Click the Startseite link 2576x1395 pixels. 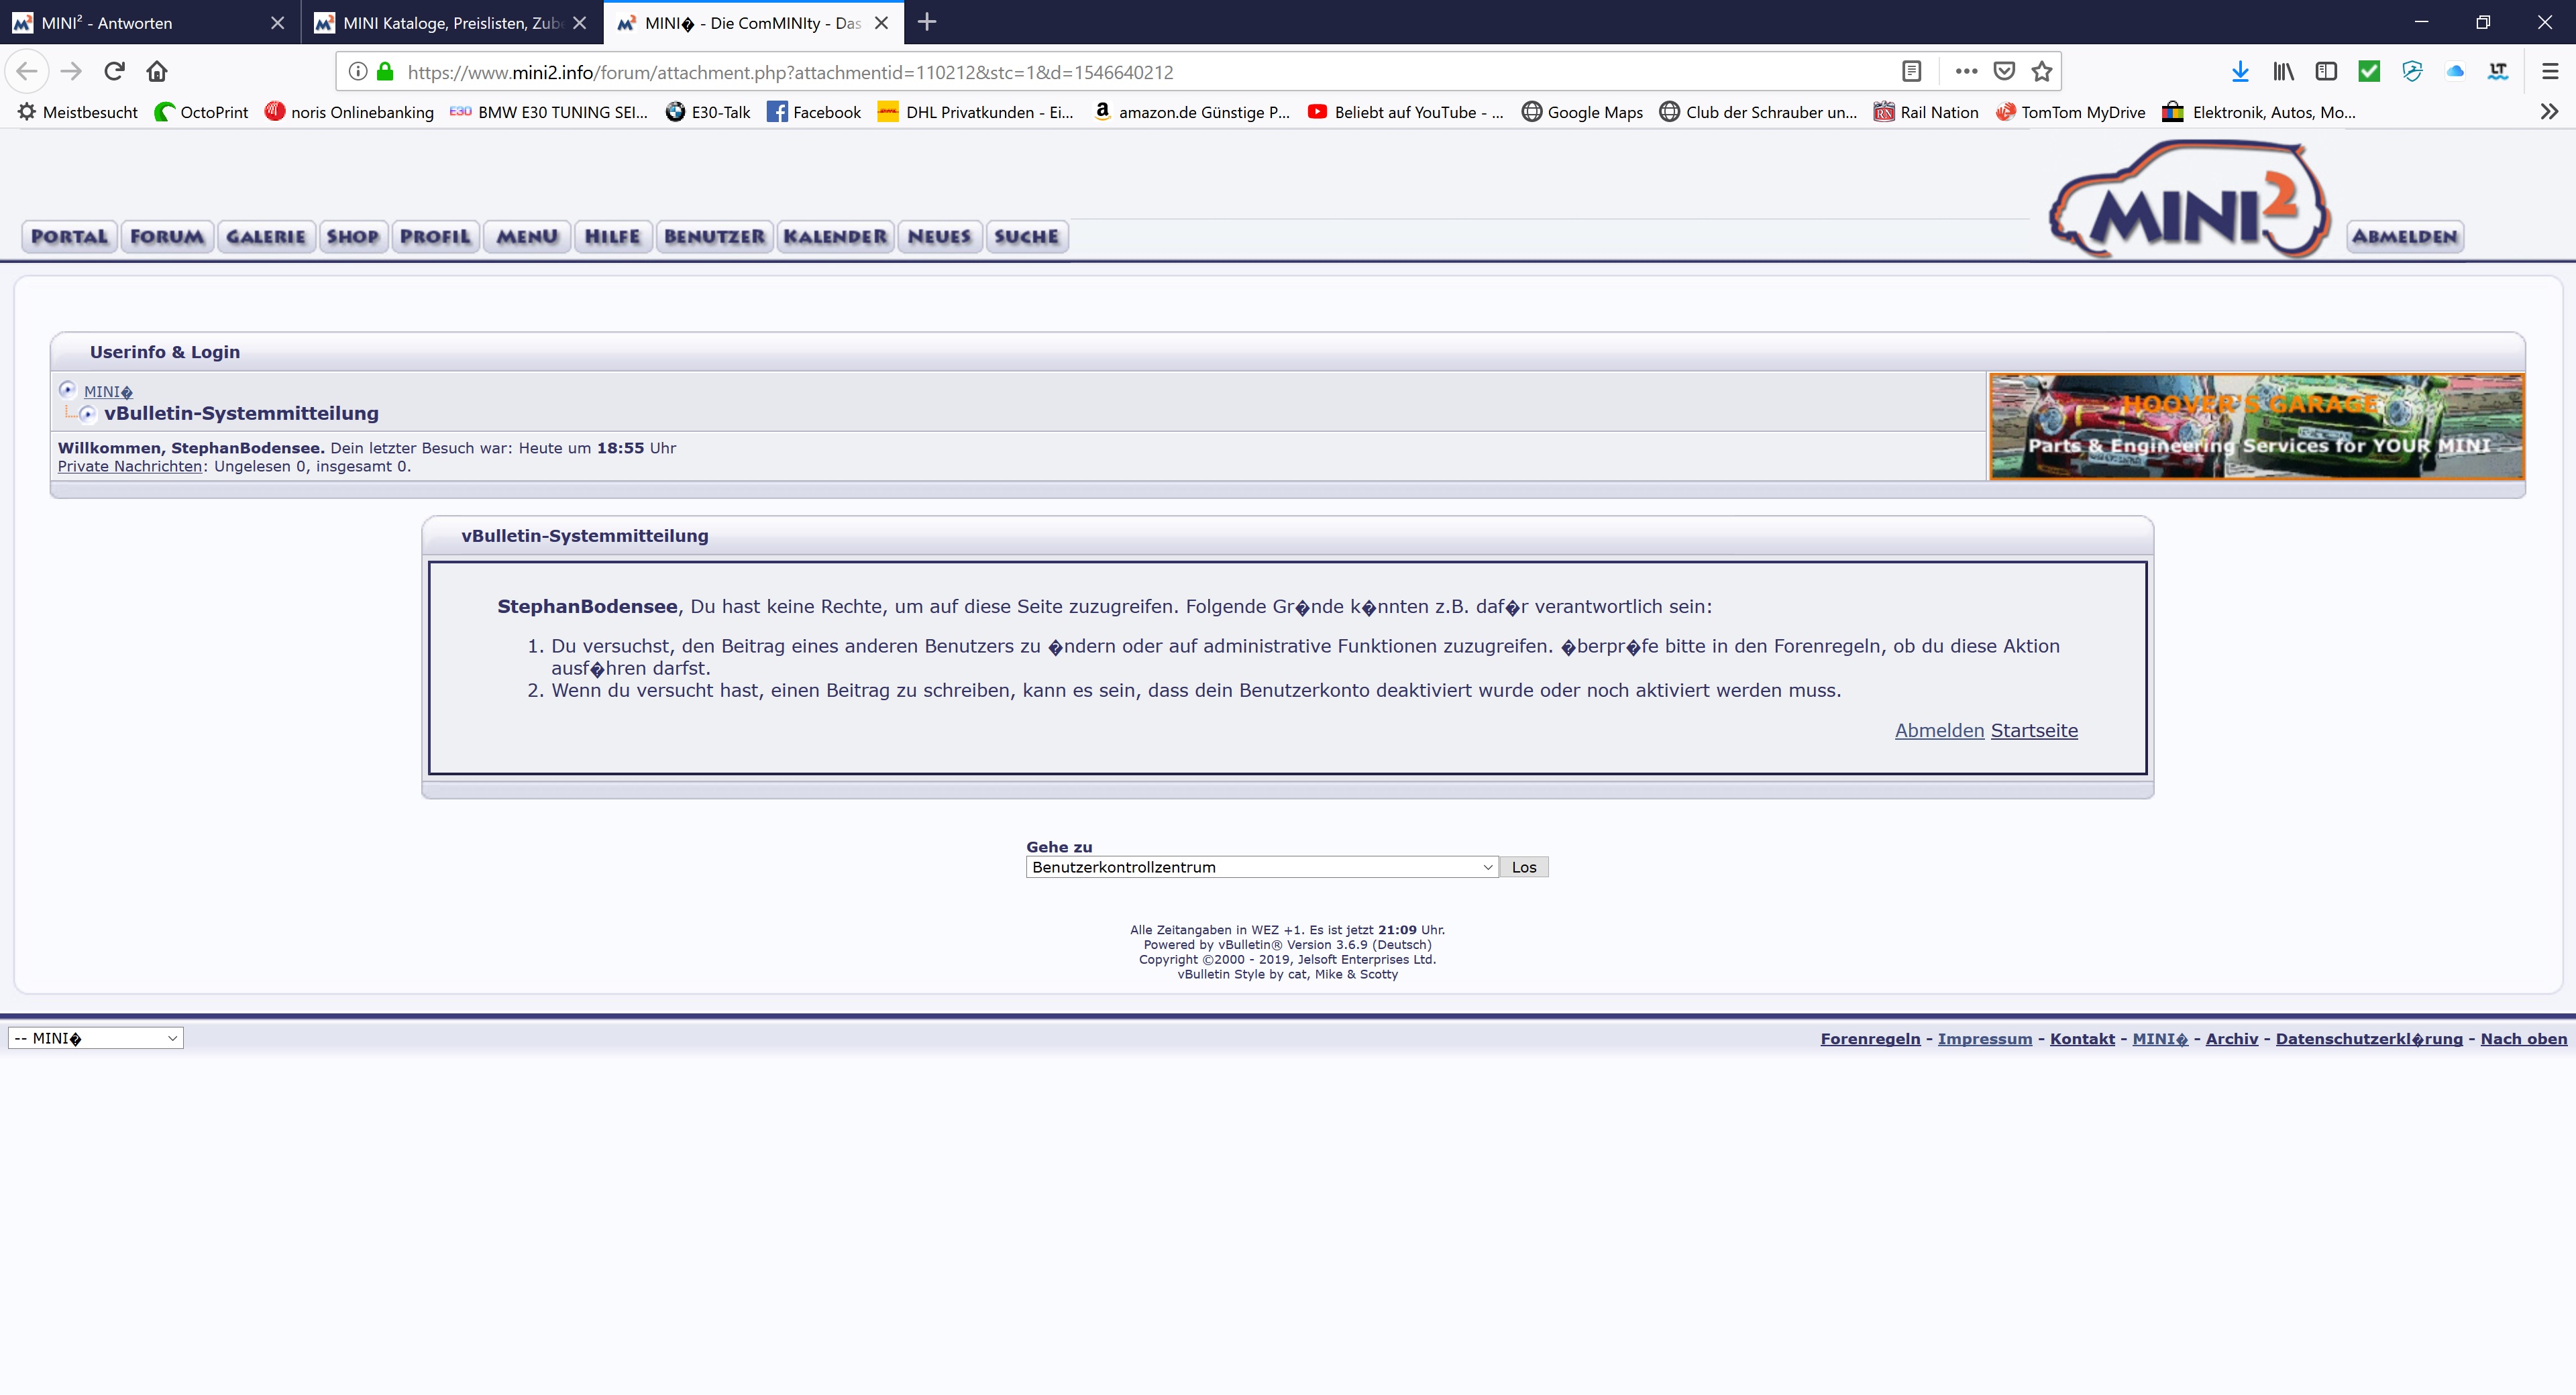point(2033,730)
